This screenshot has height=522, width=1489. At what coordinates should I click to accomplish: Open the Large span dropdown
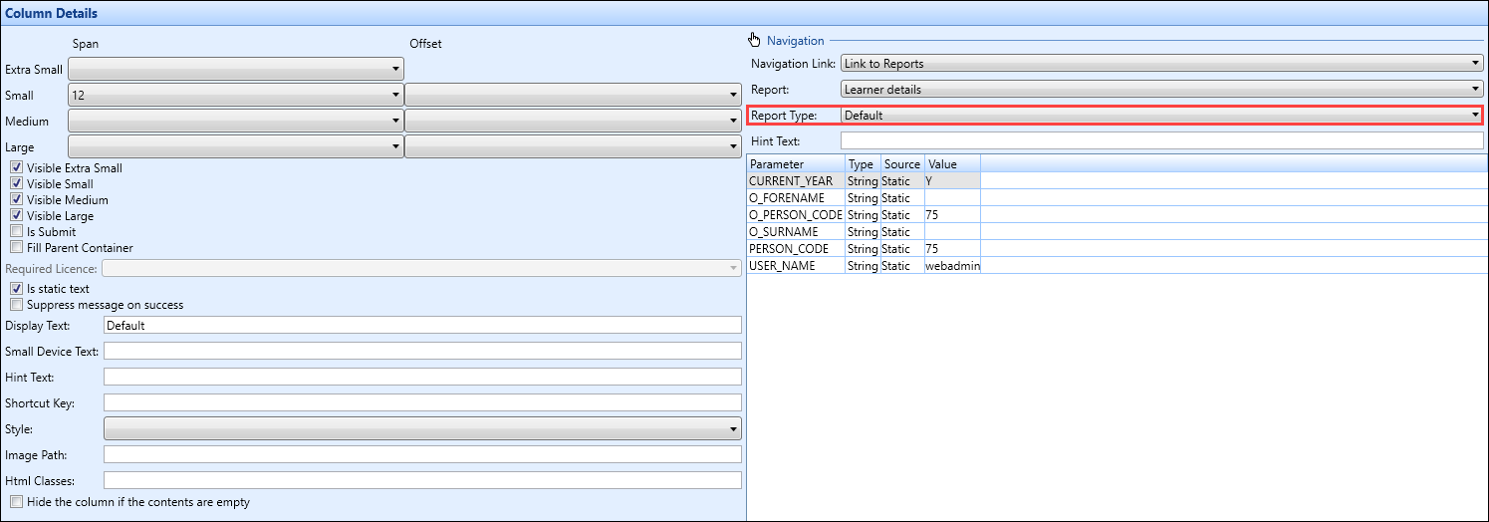pos(235,146)
